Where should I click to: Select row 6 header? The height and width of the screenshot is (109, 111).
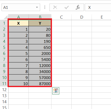pos(4,53)
